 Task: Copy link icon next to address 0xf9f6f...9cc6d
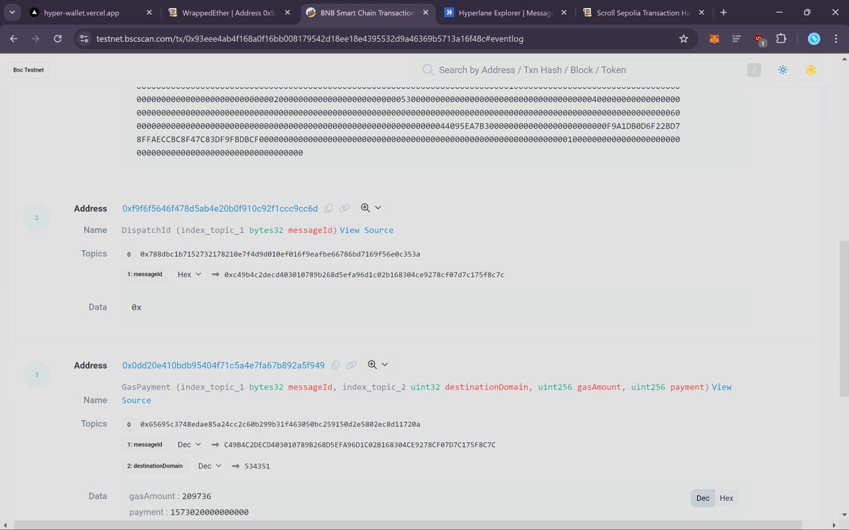pos(344,208)
